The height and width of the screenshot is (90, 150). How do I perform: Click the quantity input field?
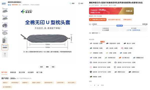(x=94, y=85)
